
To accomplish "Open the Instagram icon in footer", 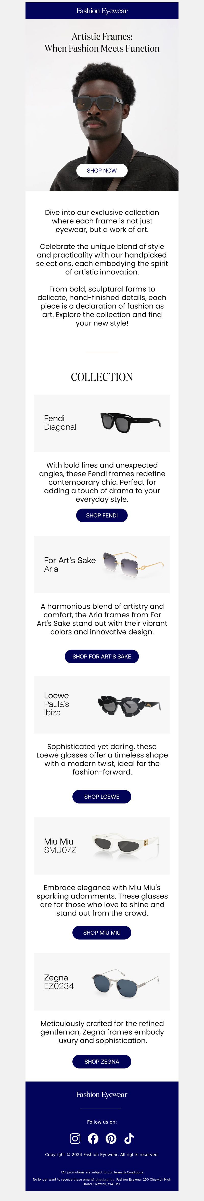I will [75, 1138].
